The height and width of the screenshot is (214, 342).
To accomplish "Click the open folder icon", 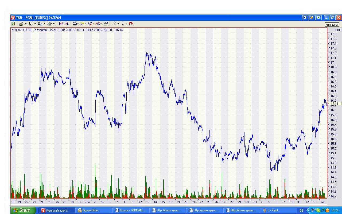I will click(x=21, y=24).
